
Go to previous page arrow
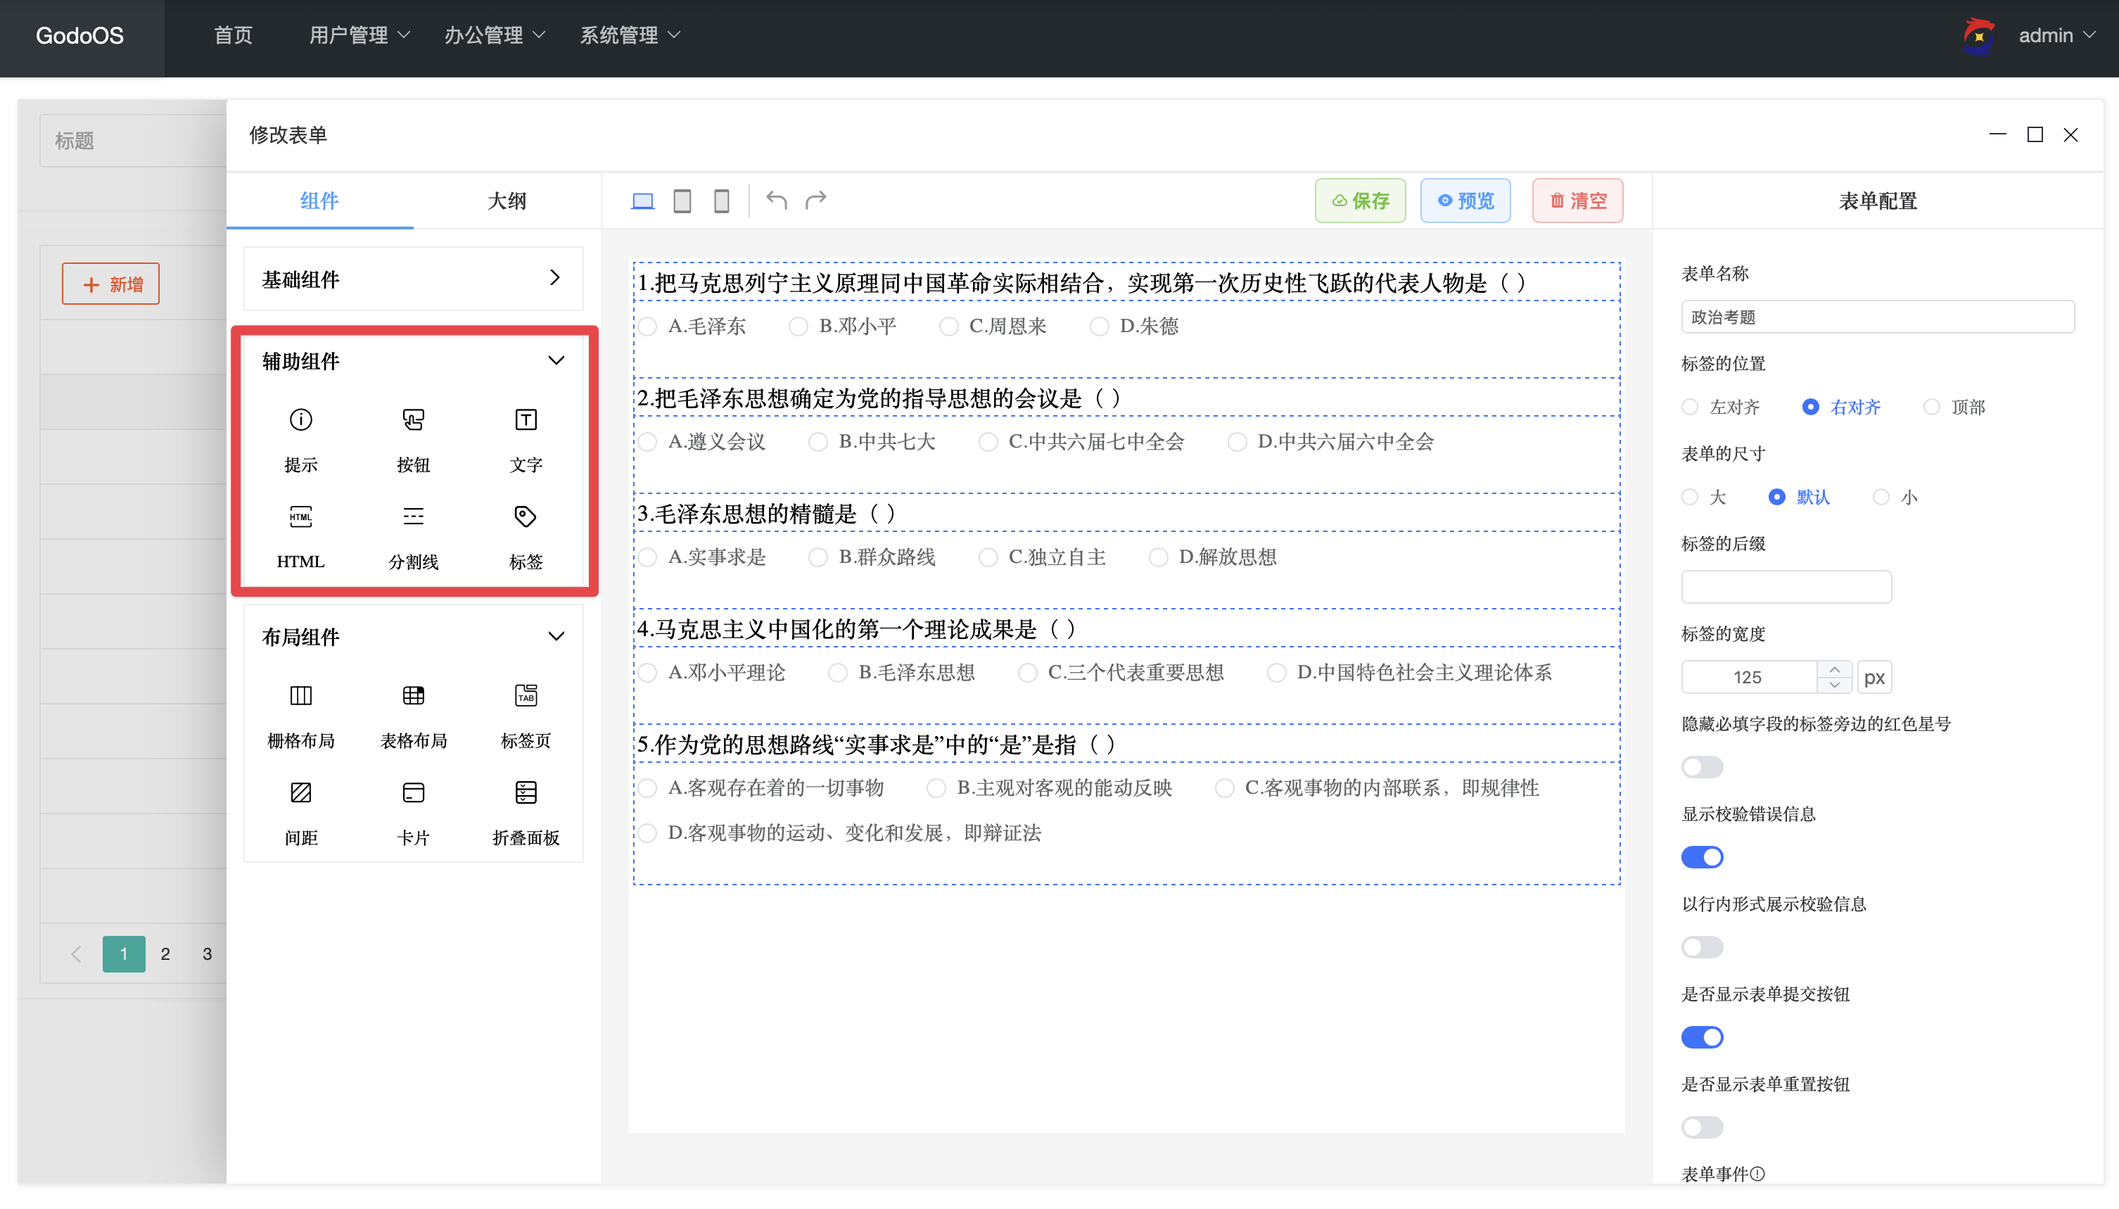tap(75, 954)
